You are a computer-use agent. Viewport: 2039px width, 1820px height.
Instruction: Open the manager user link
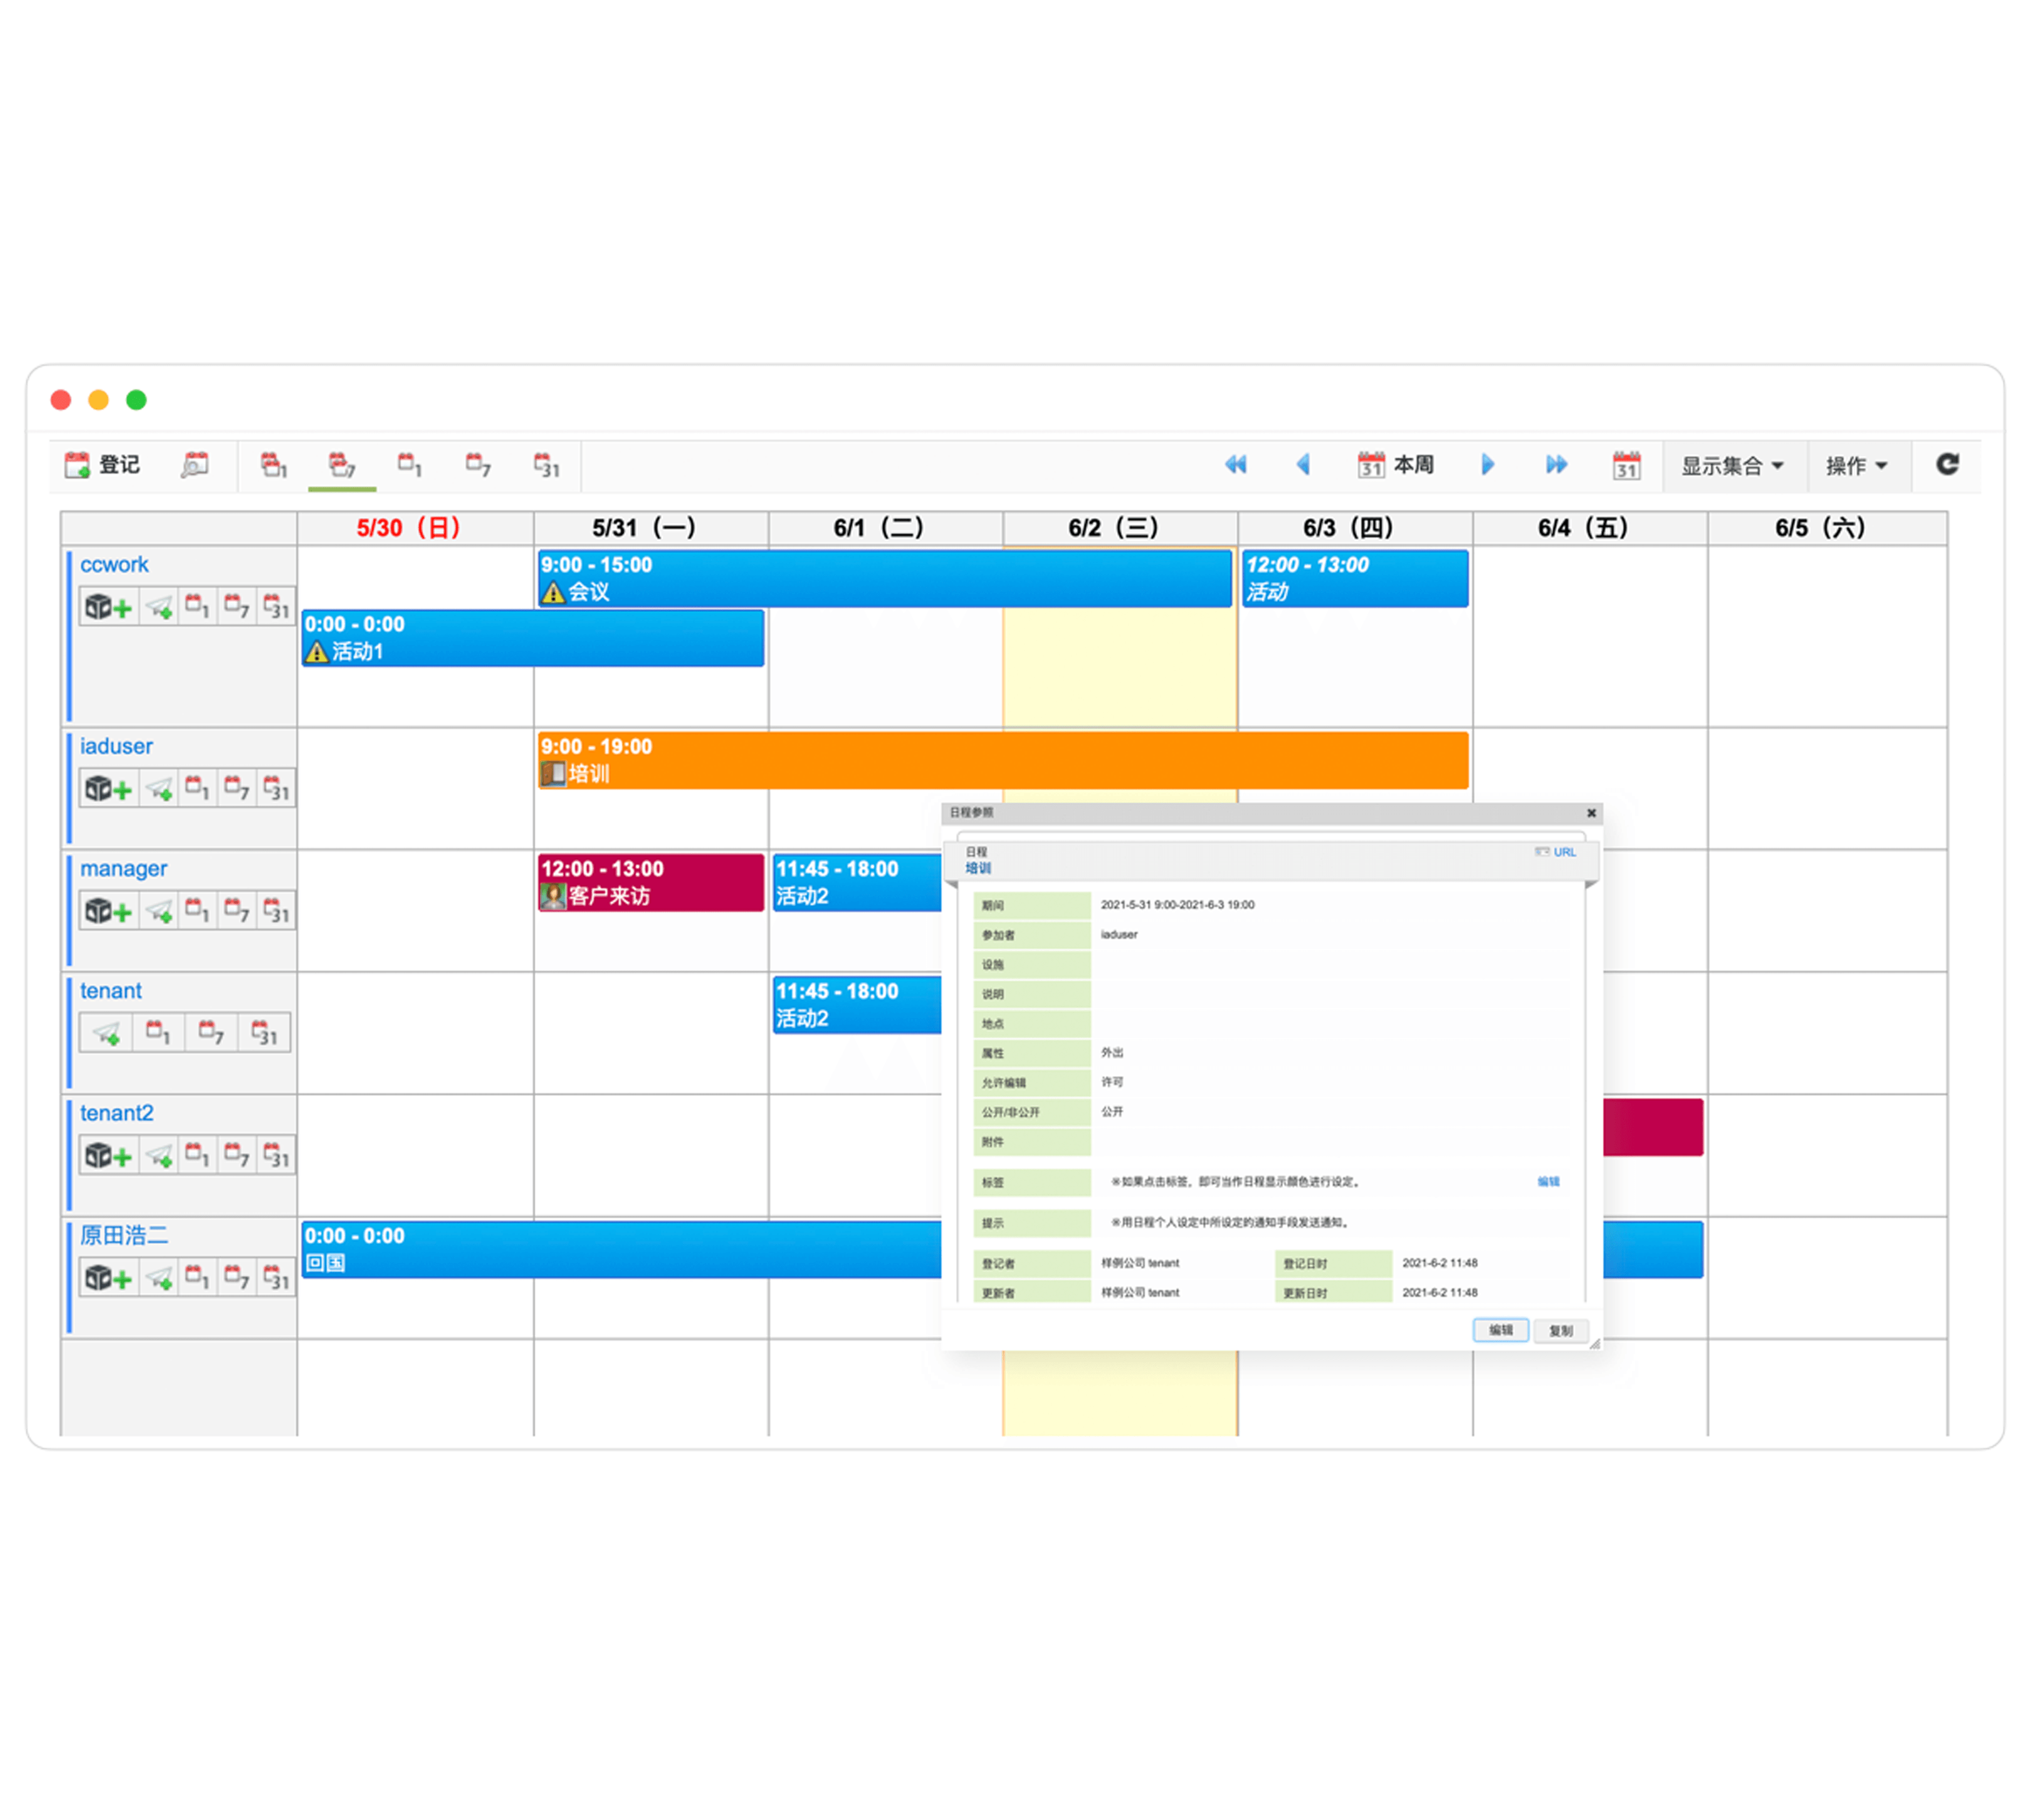[x=124, y=869]
